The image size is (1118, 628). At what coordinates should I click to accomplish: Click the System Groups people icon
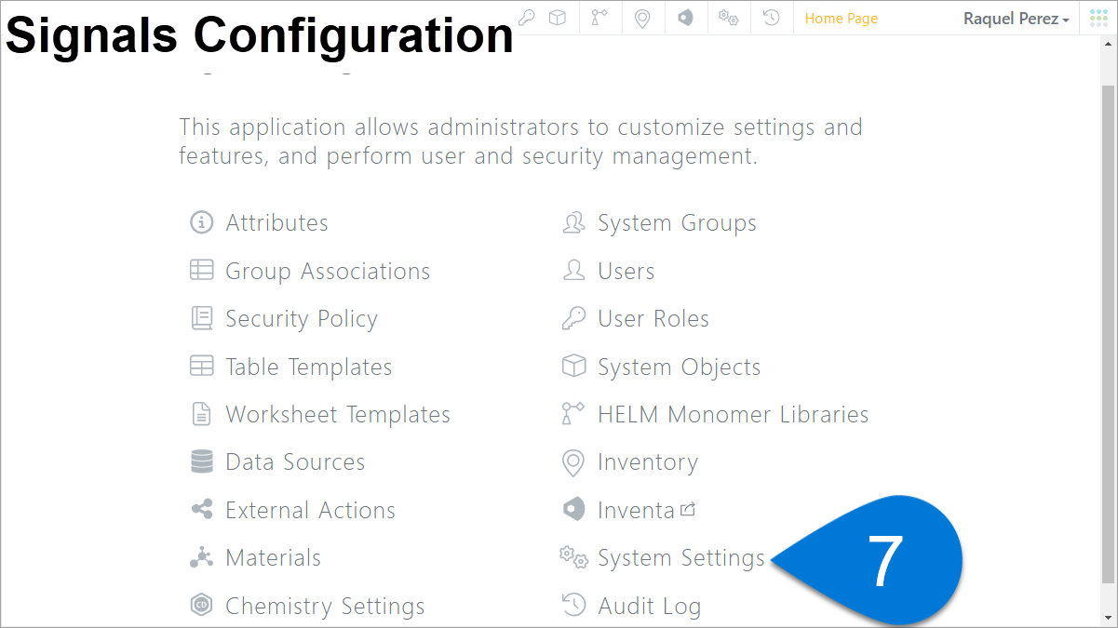573,222
